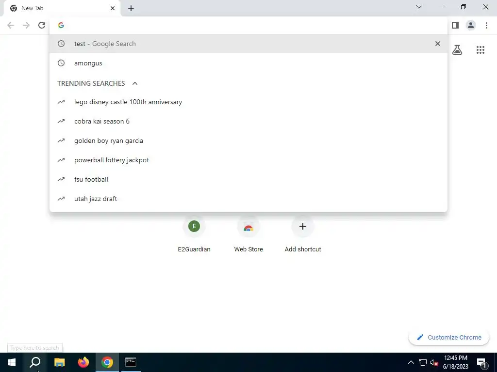This screenshot has width=497, height=372.
Task: Open the Web Store shortcut
Action: point(248,234)
